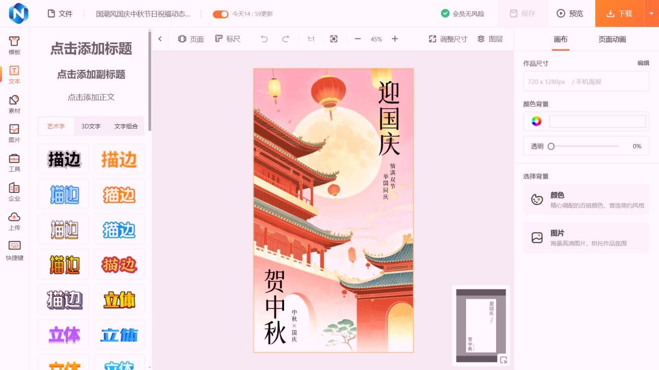The image size is (659, 370).
Task: Expand the download options dropdown arrow
Action: pos(651,13)
